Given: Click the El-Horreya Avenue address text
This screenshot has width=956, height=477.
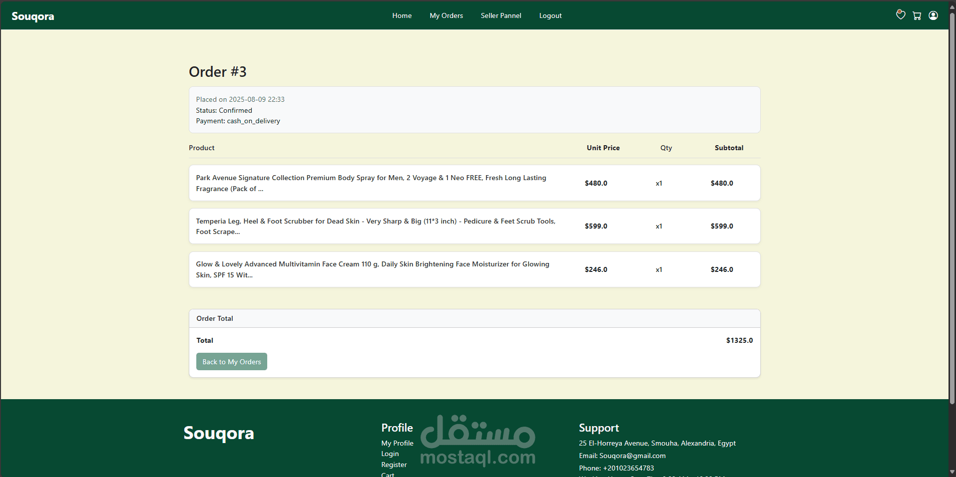Looking at the screenshot, I should click(x=657, y=443).
